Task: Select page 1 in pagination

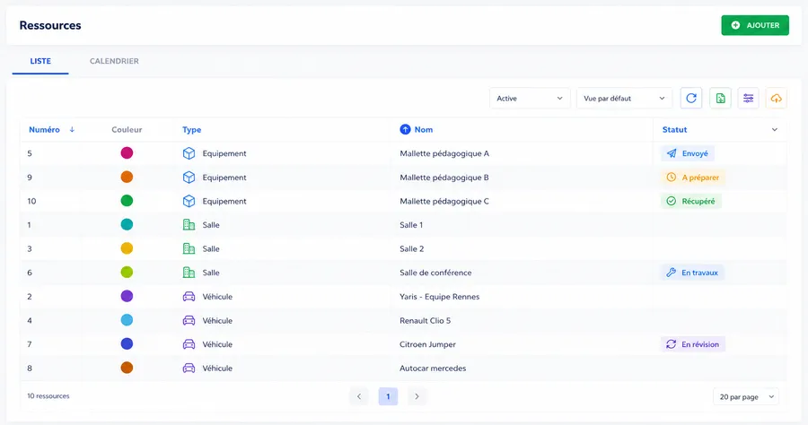Action: click(388, 396)
